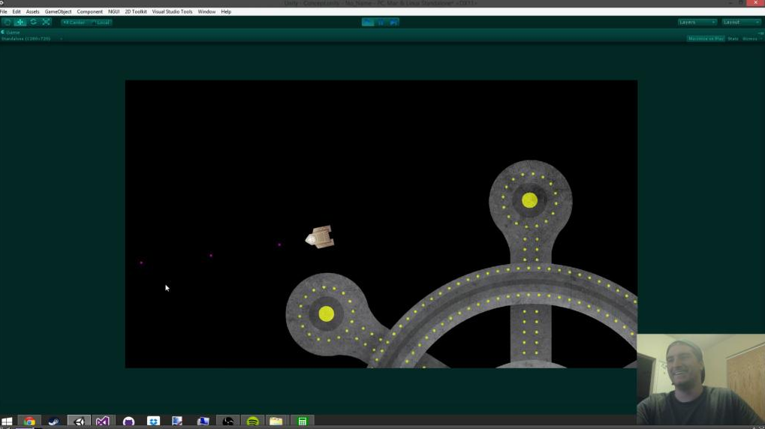The image size is (765, 429).
Task: Advance one frame with the Step button
Action: [x=393, y=22]
